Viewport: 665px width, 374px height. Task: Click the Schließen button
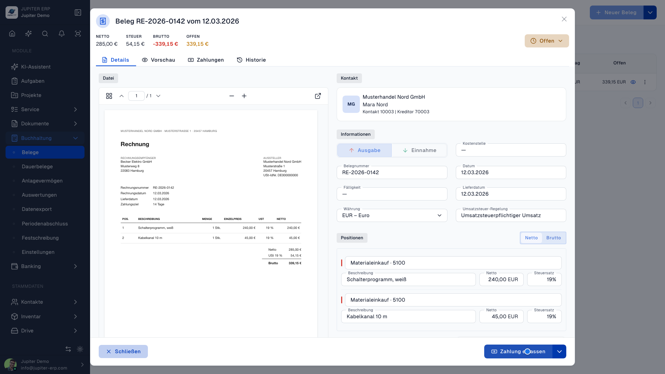pos(123,351)
